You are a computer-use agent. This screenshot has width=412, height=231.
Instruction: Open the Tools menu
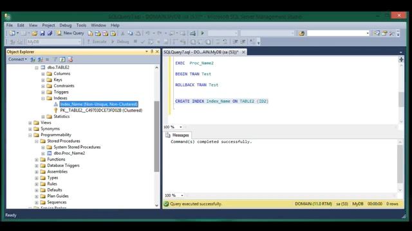click(81, 26)
